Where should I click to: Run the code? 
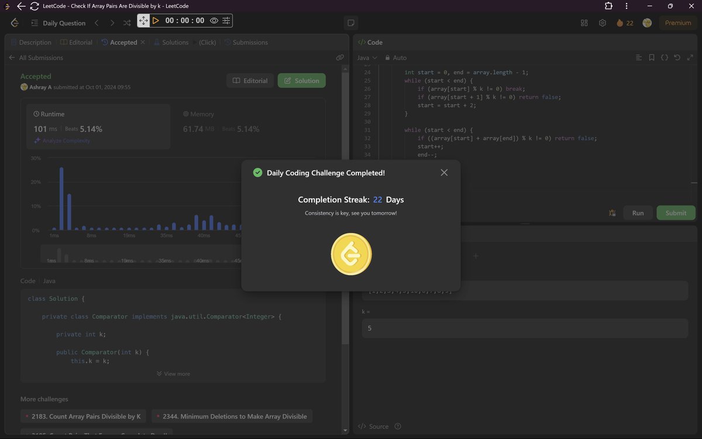(638, 212)
